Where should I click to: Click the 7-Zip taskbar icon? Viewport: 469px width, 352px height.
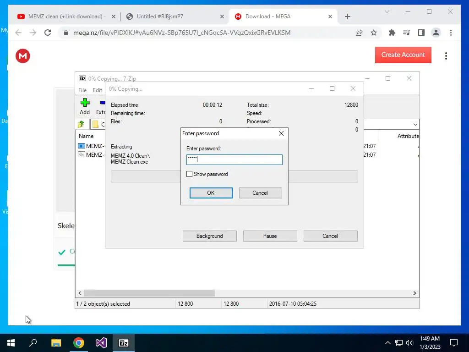(x=124, y=343)
